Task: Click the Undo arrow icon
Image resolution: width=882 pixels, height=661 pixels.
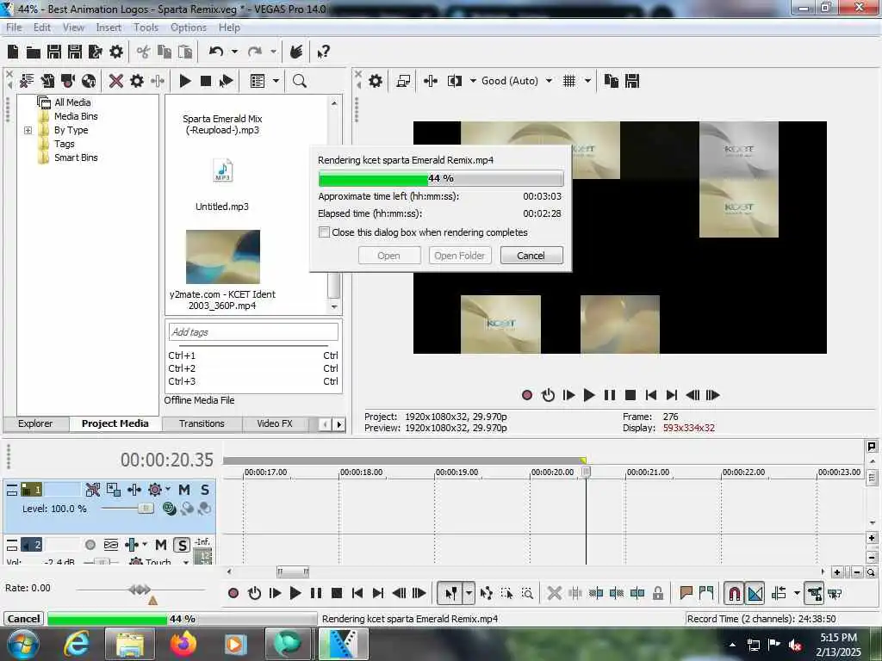Action: [x=216, y=52]
